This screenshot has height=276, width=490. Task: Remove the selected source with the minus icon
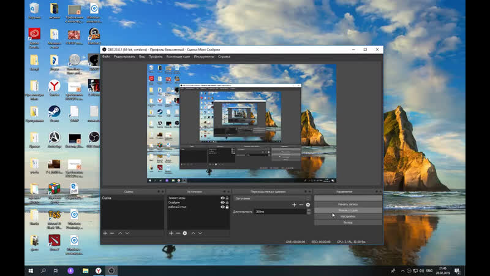tap(178, 233)
